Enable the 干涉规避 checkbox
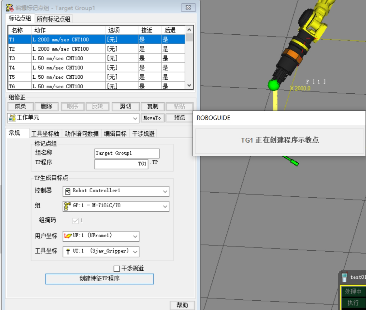This screenshot has height=310, width=366. [117, 268]
